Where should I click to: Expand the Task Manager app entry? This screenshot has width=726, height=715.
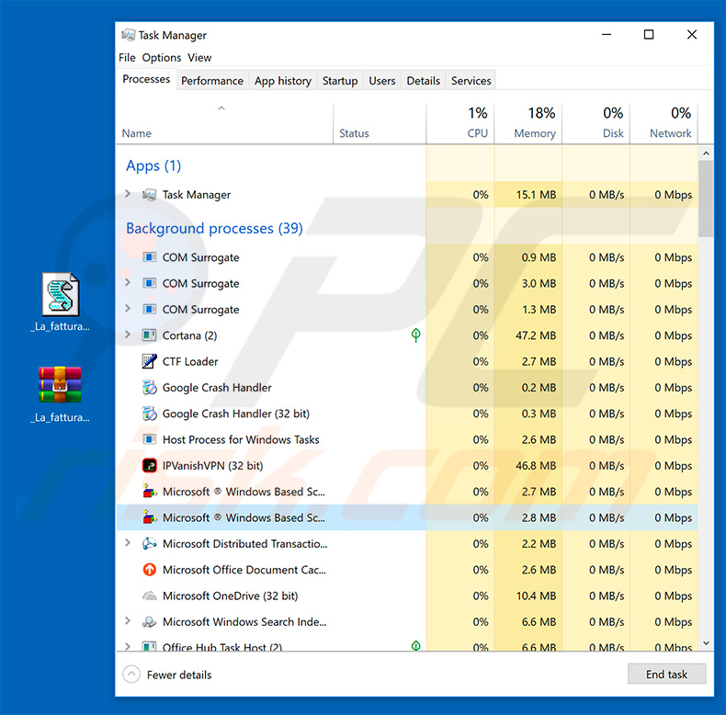coord(128,194)
